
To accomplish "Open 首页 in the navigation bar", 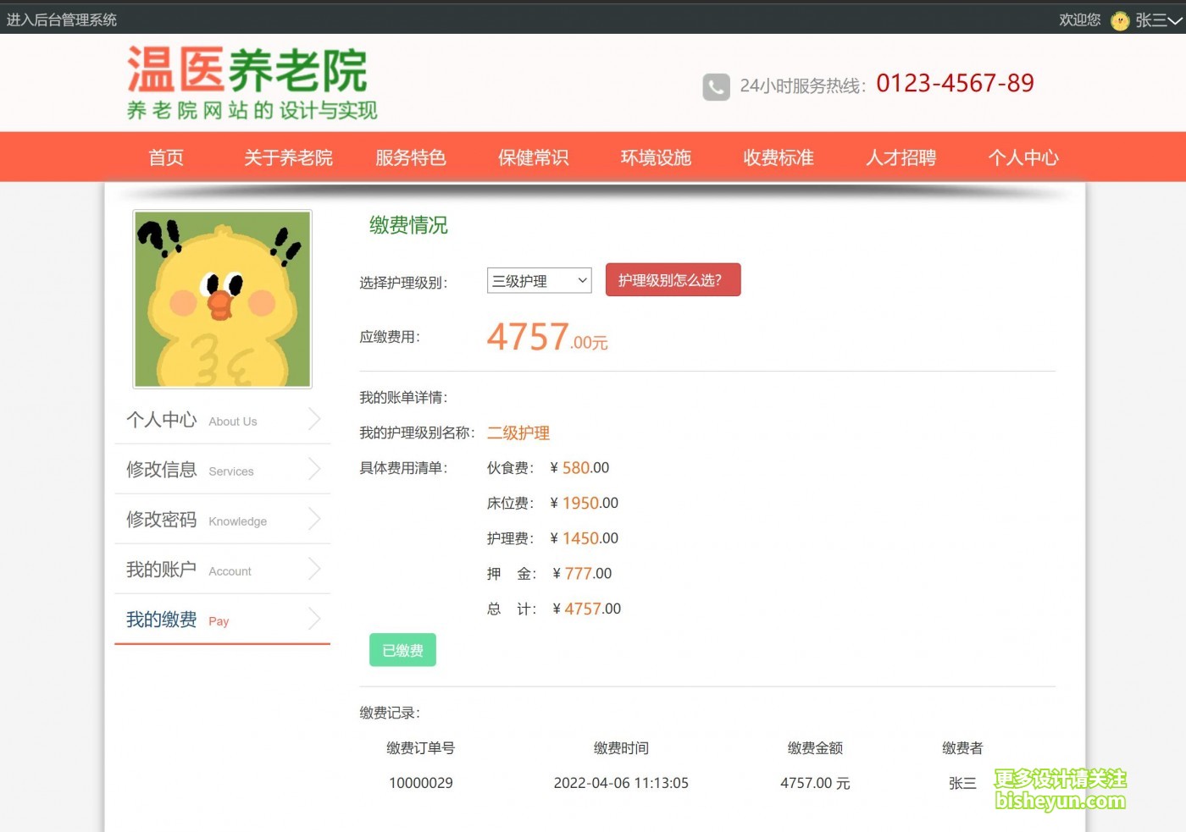I will [166, 157].
